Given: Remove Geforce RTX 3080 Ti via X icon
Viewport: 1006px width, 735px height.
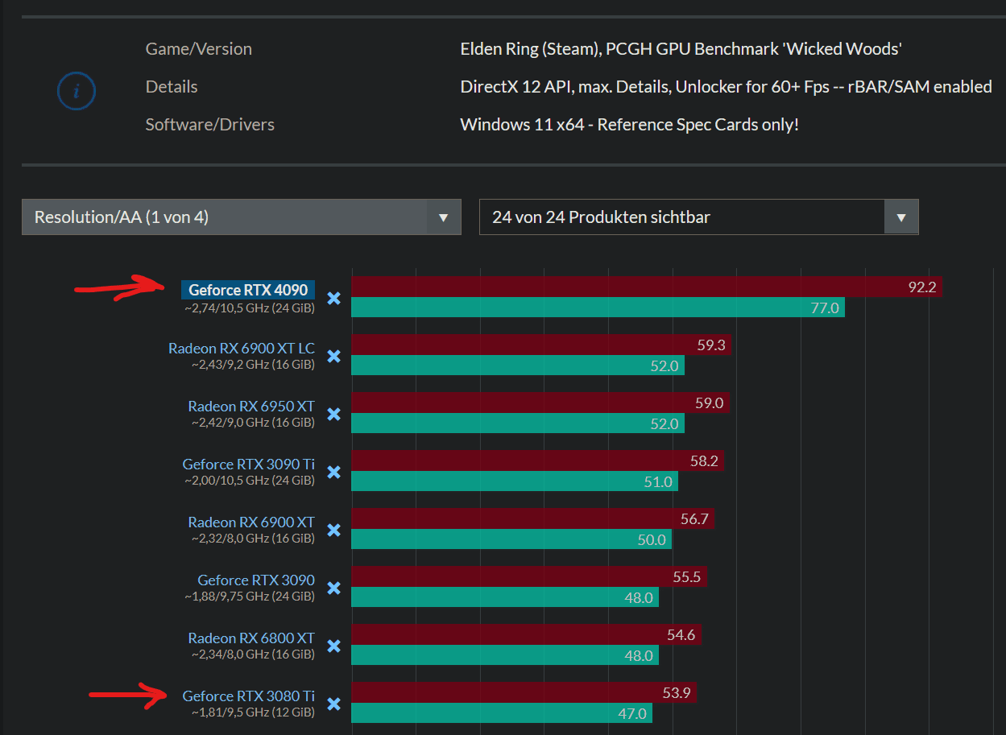Looking at the screenshot, I should (334, 704).
